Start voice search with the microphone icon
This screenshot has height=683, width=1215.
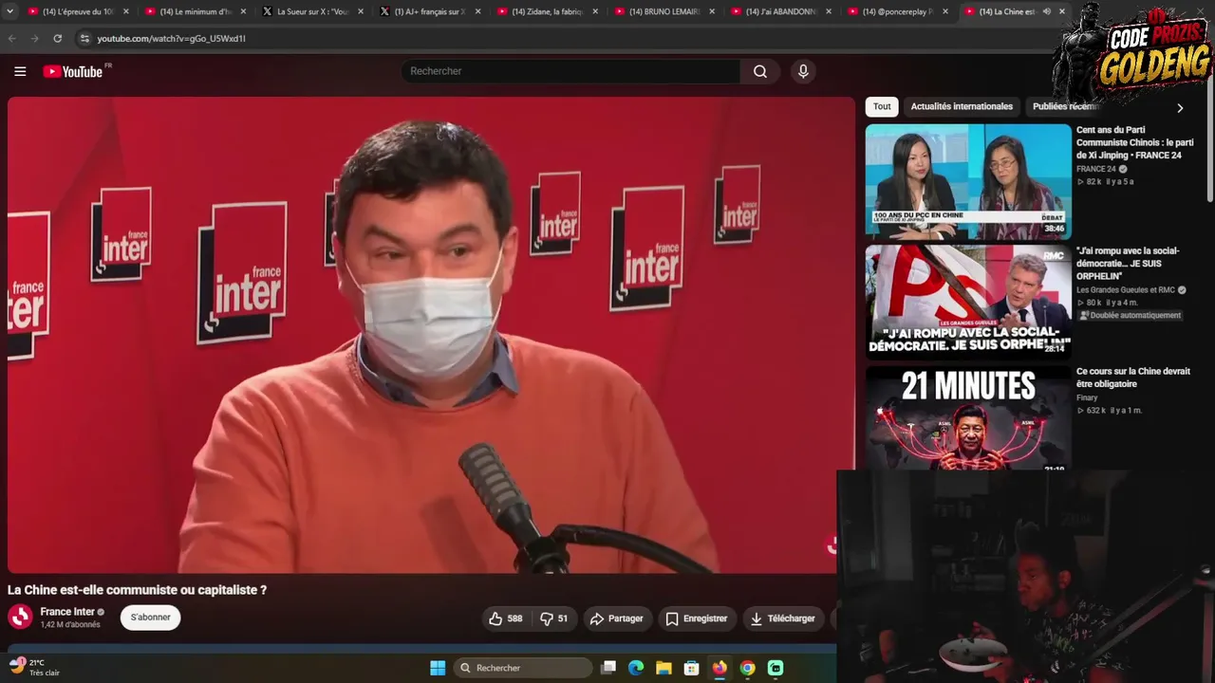pyautogui.click(x=803, y=71)
